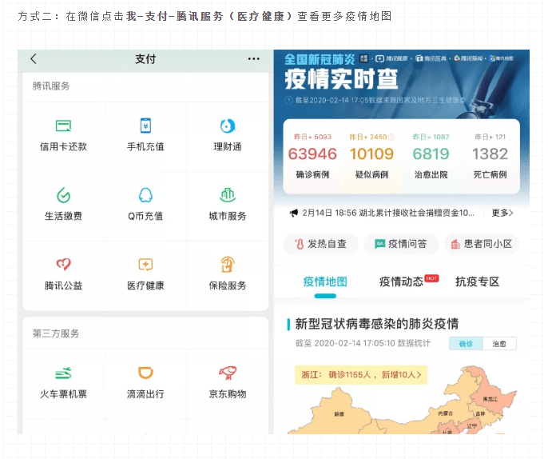Select the 生活缴费 utilities icon
The image size is (548, 459).
pyautogui.click(x=63, y=195)
